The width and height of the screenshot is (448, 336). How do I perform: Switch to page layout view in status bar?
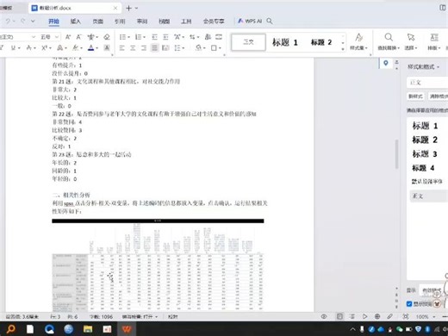339,316
